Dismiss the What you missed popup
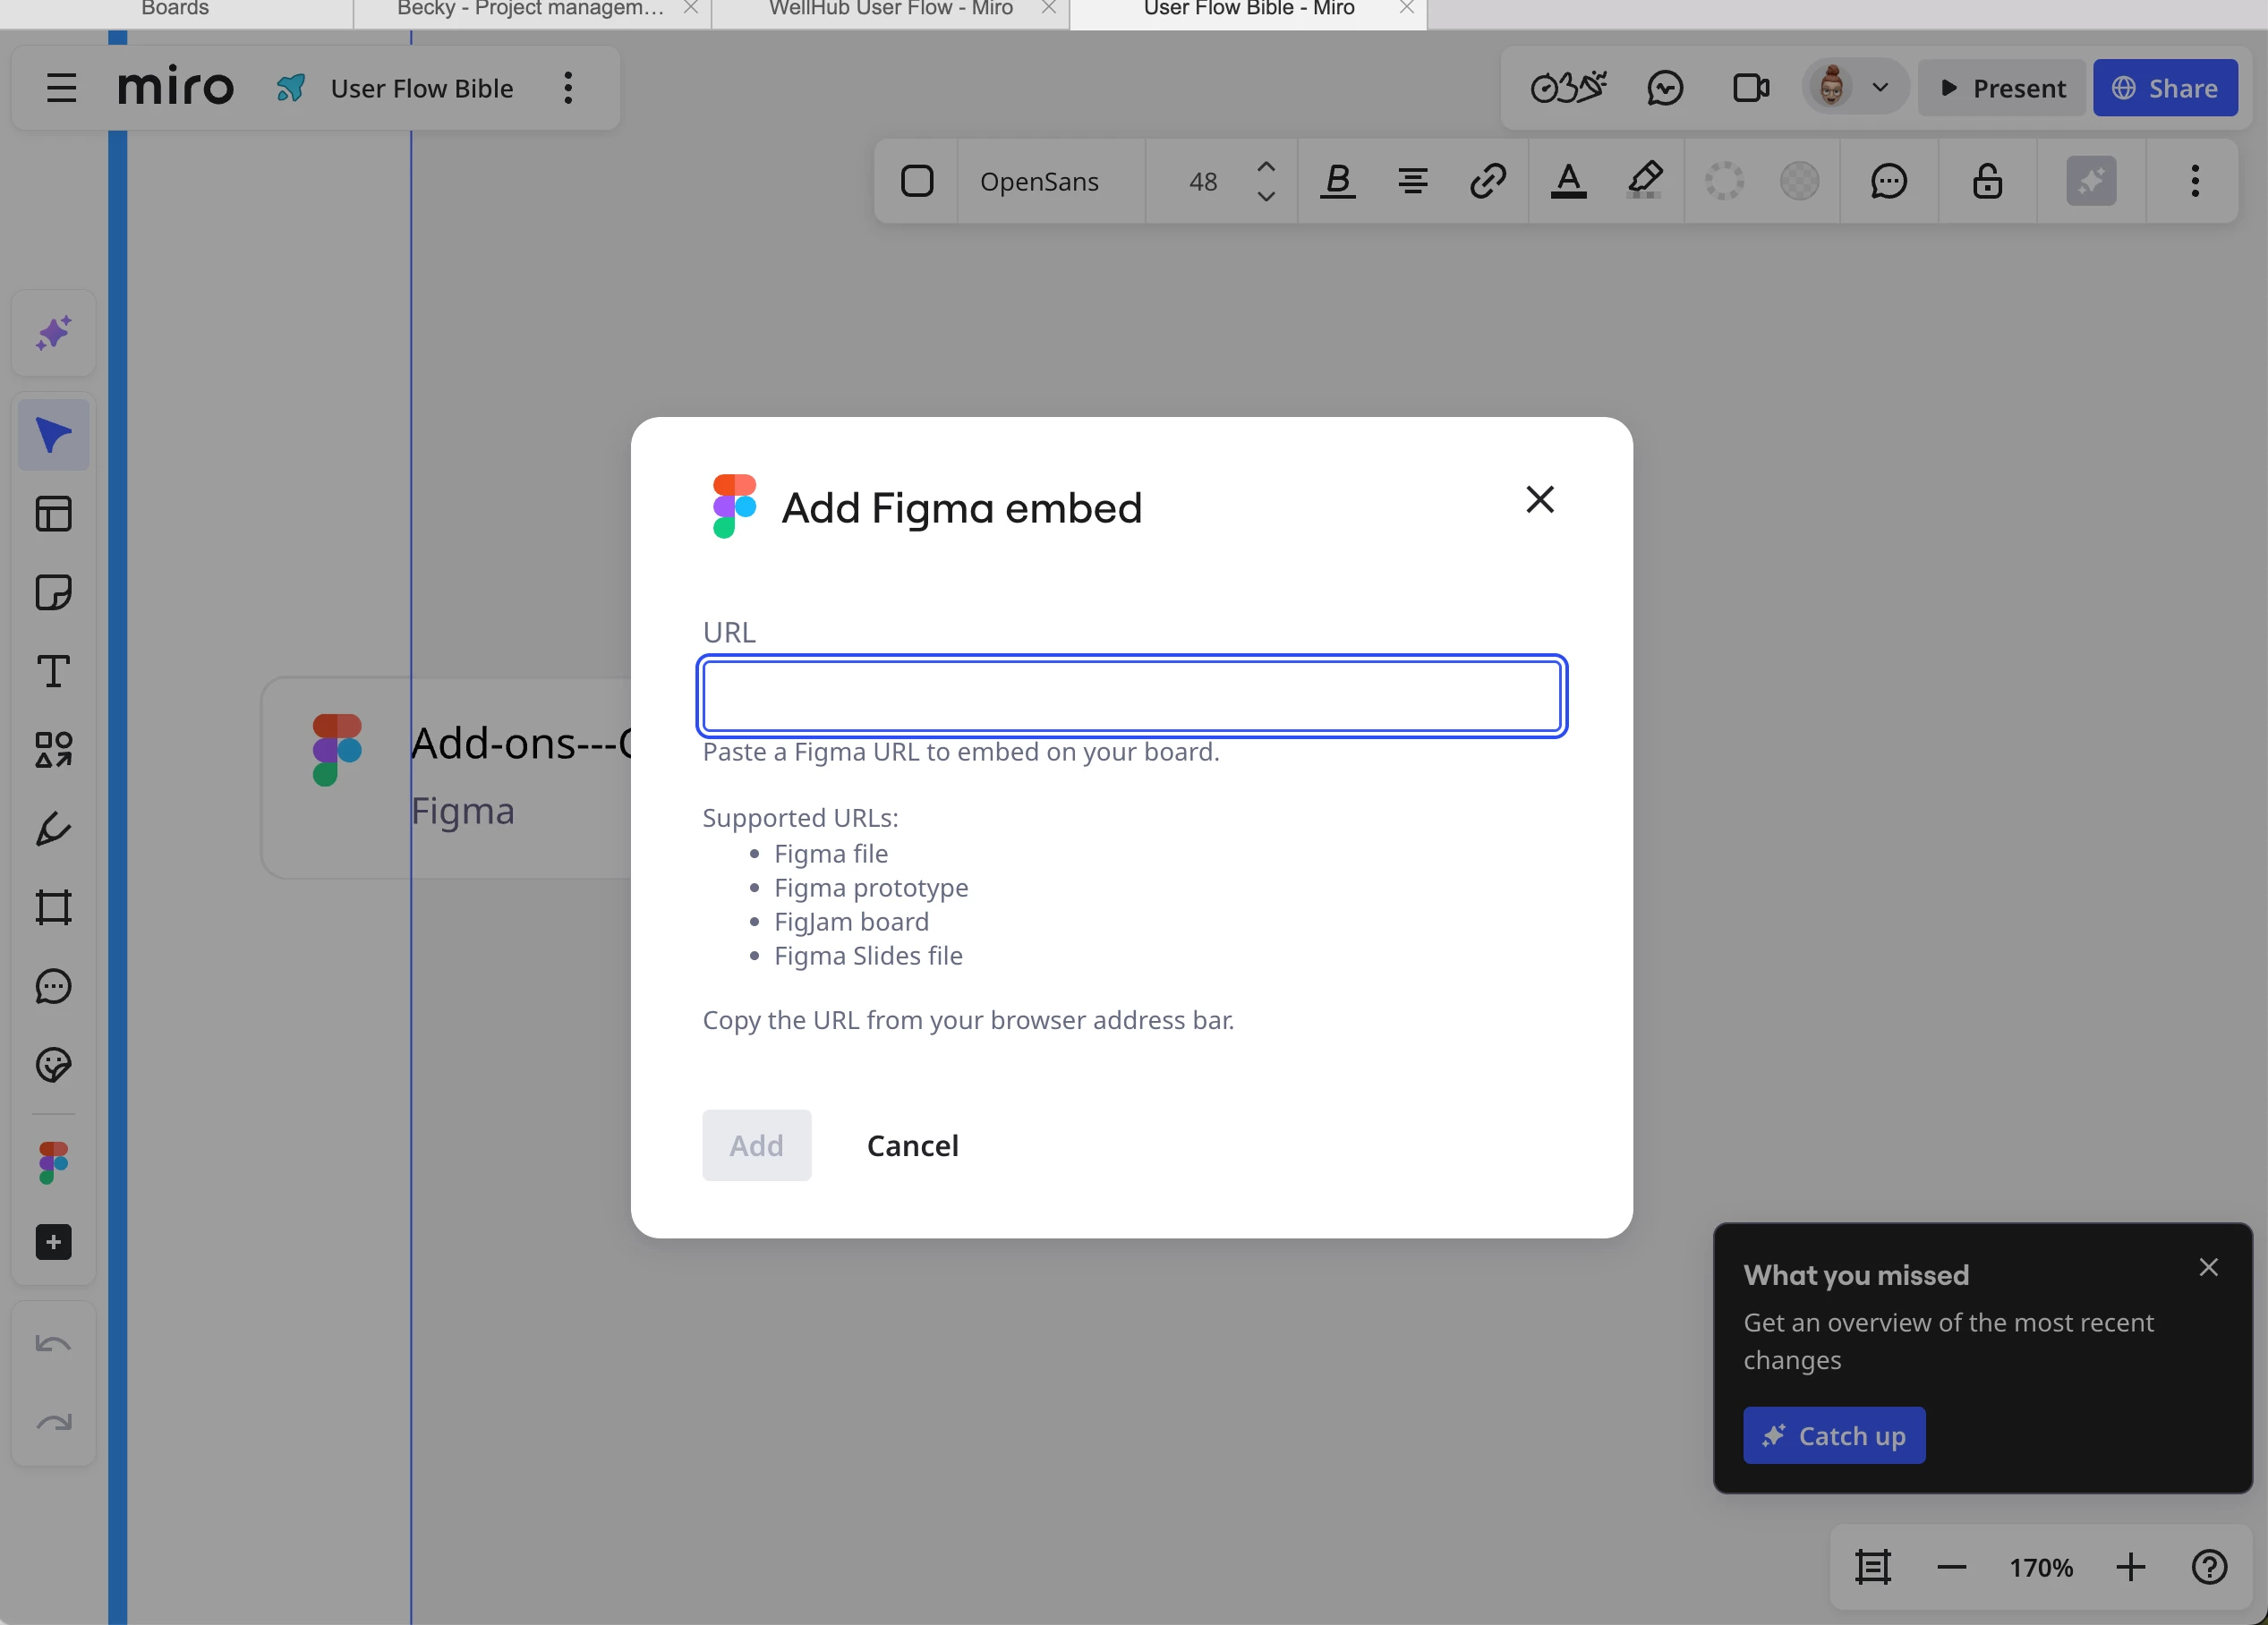 tap(2209, 1267)
